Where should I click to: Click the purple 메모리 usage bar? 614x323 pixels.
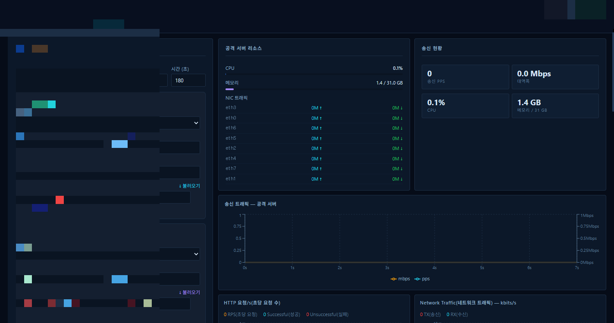(229, 89)
